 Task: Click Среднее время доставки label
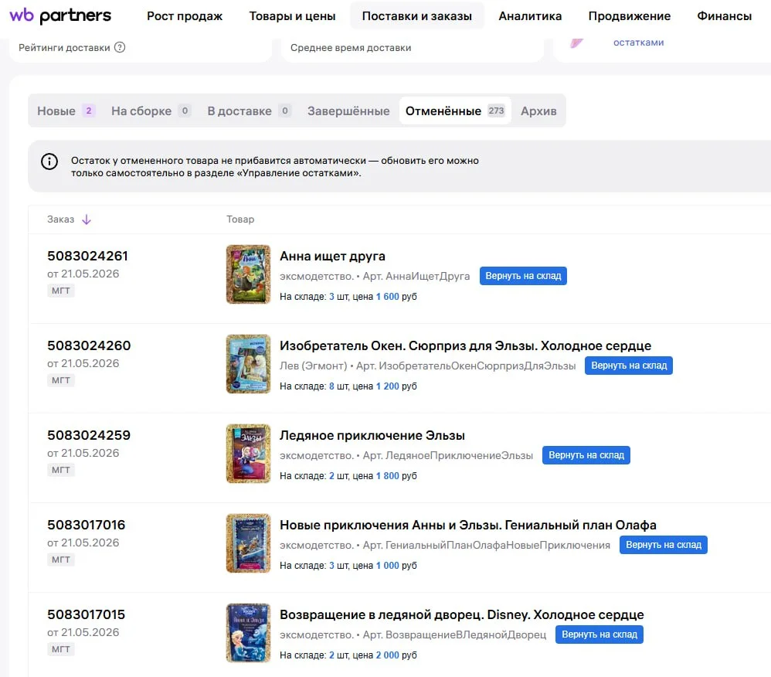[351, 48]
